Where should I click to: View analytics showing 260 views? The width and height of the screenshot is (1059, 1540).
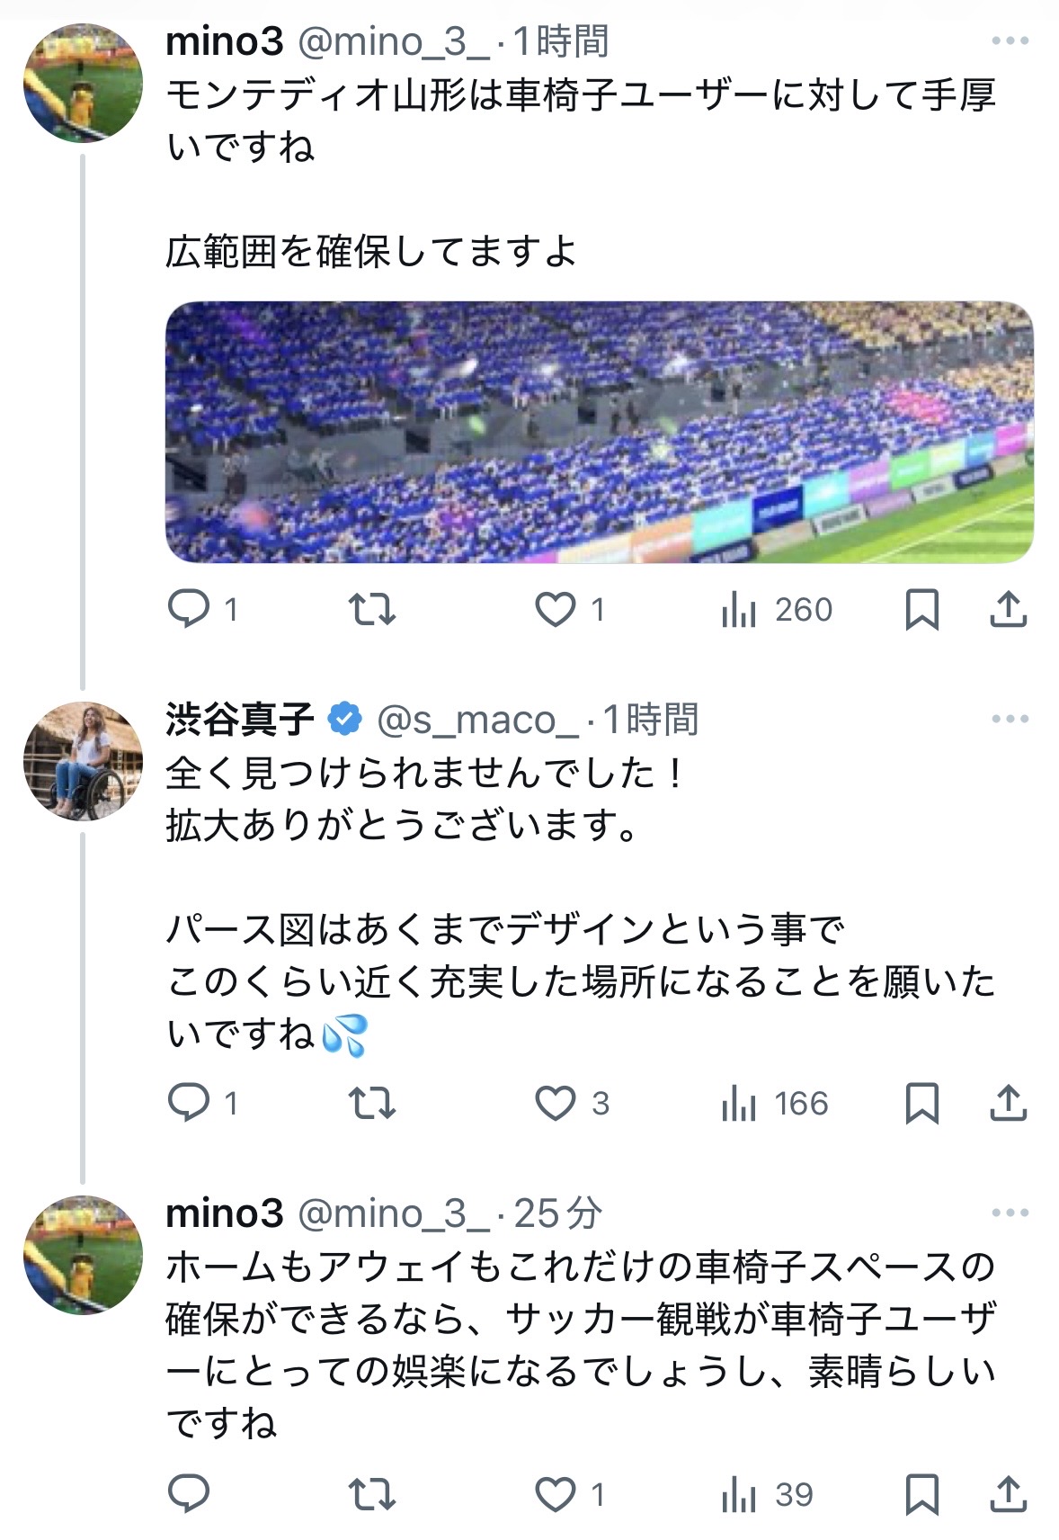tap(777, 610)
